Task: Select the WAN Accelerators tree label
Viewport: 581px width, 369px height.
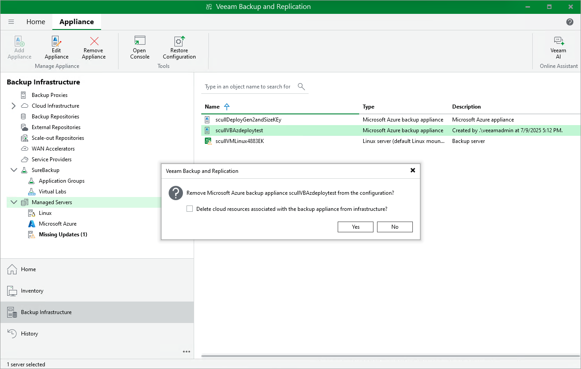Action: click(x=53, y=149)
